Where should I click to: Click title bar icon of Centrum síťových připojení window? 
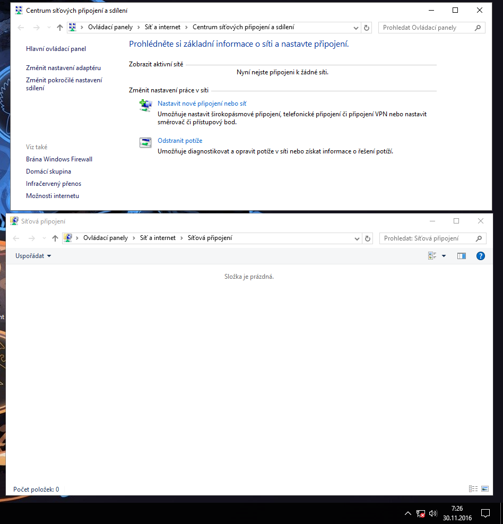point(19,11)
